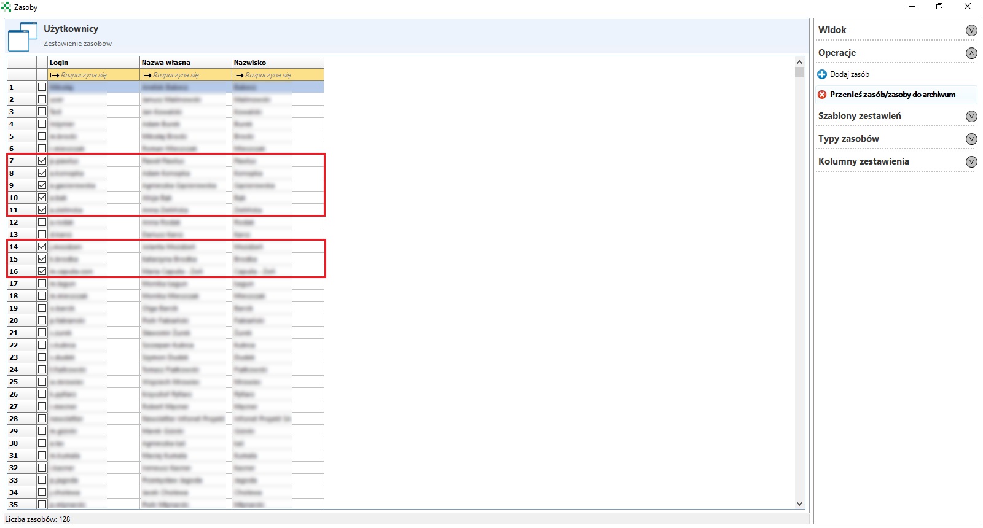
Task: Click Przenieś zasób/zasoby do archiwum
Action: coord(892,95)
